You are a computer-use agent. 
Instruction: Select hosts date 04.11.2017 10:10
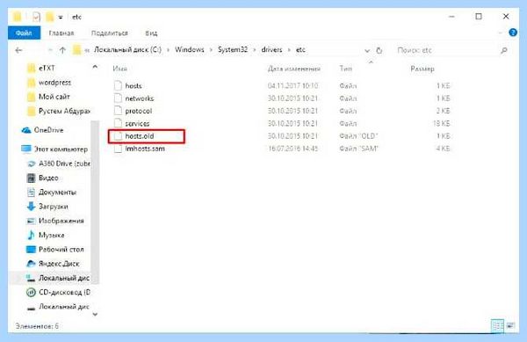(x=292, y=86)
